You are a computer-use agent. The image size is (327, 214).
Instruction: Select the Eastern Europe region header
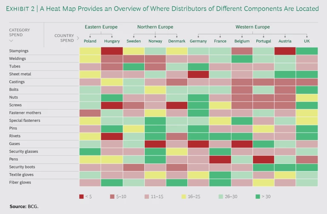pyautogui.click(x=101, y=27)
